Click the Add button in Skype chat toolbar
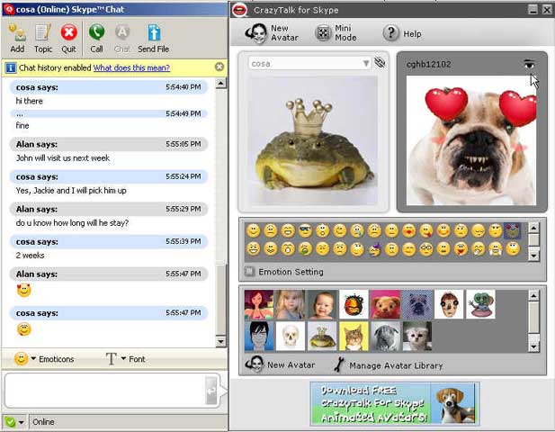This screenshot has width=555, height=432. point(17,38)
